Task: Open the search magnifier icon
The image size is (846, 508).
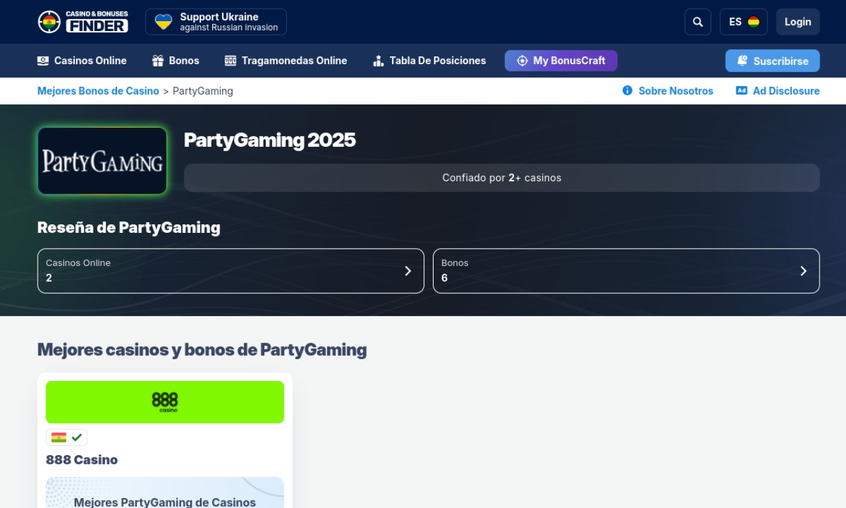Action: (x=697, y=22)
